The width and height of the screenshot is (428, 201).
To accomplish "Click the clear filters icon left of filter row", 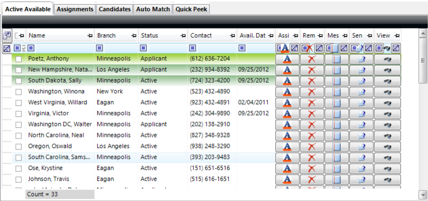I will tap(7, 48).
